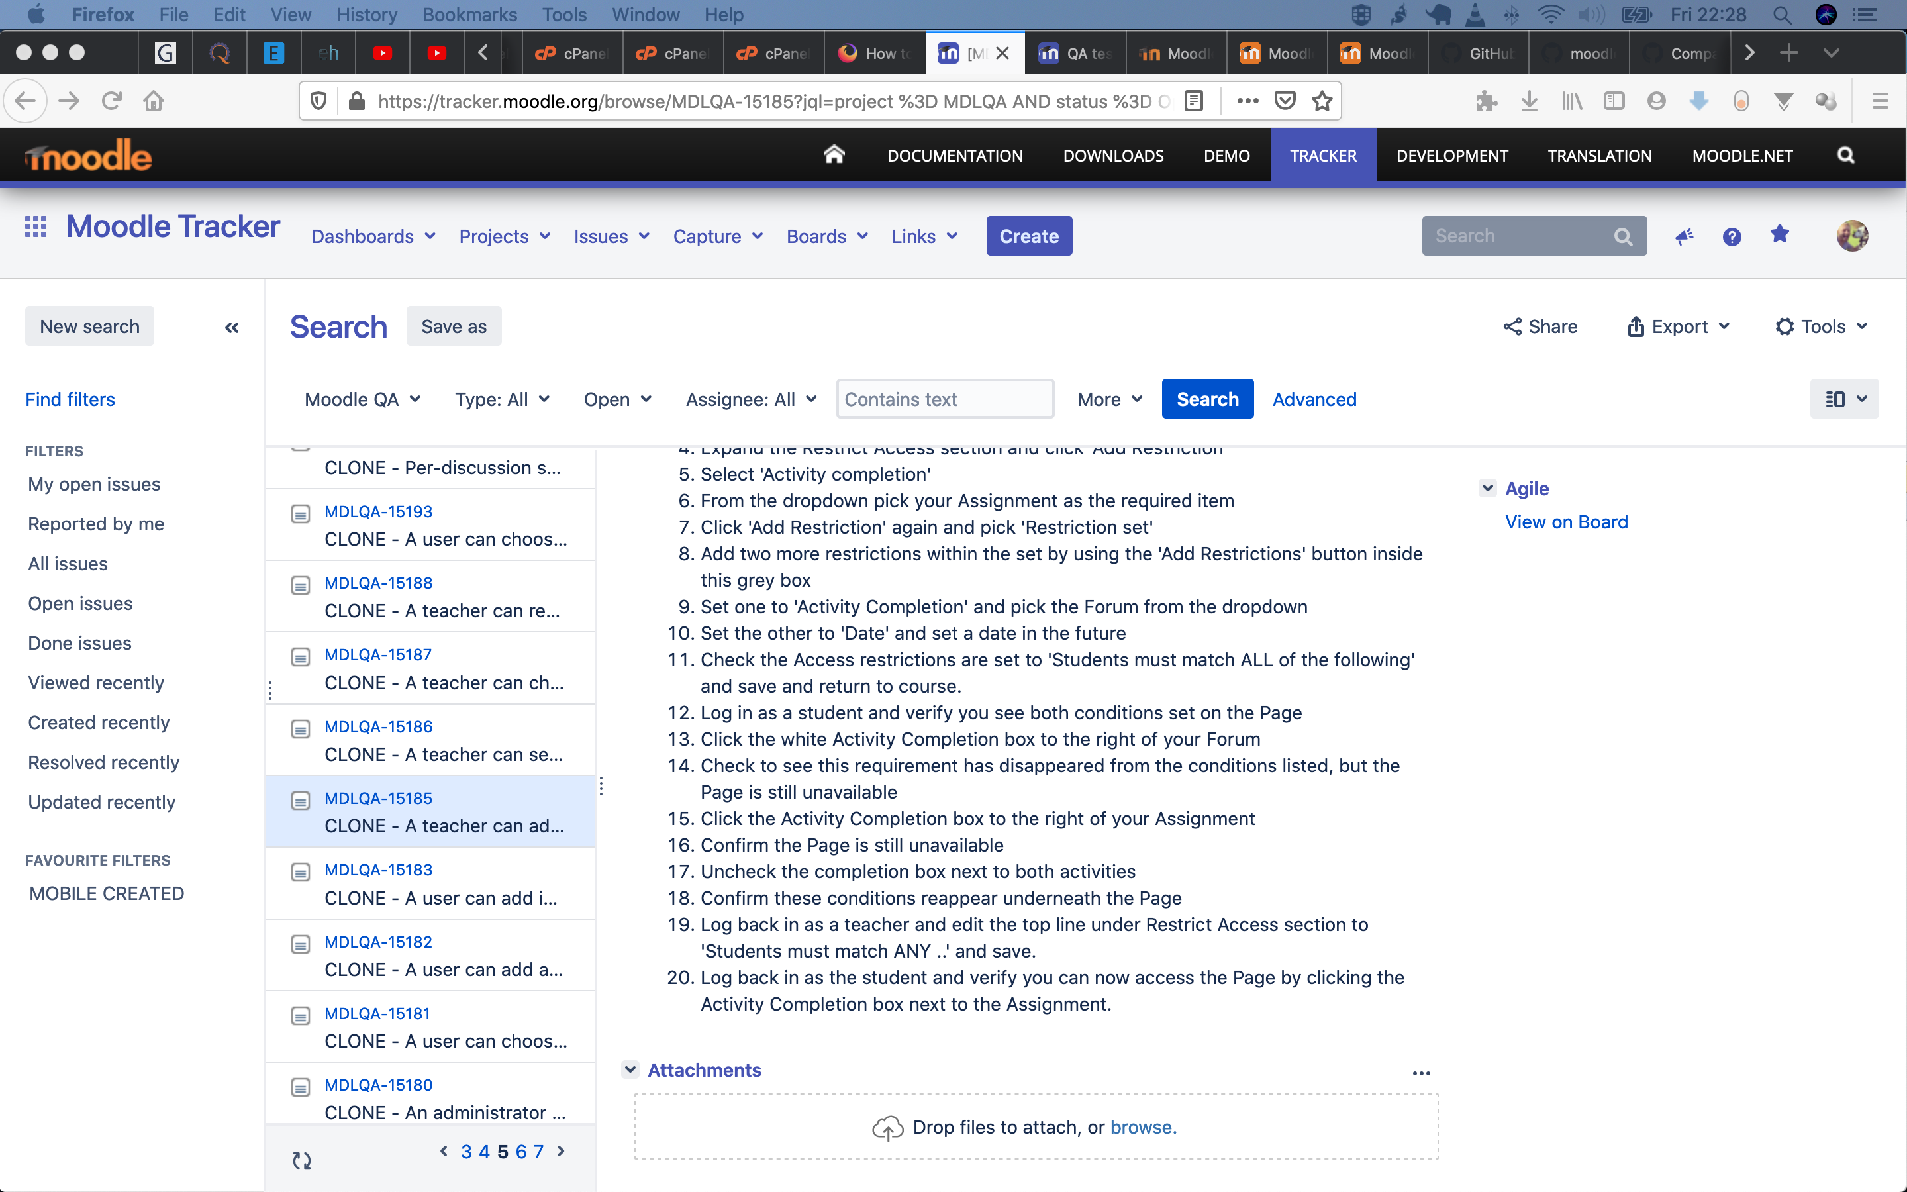Open the Firefox downloads arrow icon

[x=1530, y=101]
